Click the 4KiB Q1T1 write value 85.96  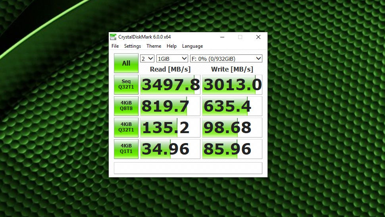point(232,149)
